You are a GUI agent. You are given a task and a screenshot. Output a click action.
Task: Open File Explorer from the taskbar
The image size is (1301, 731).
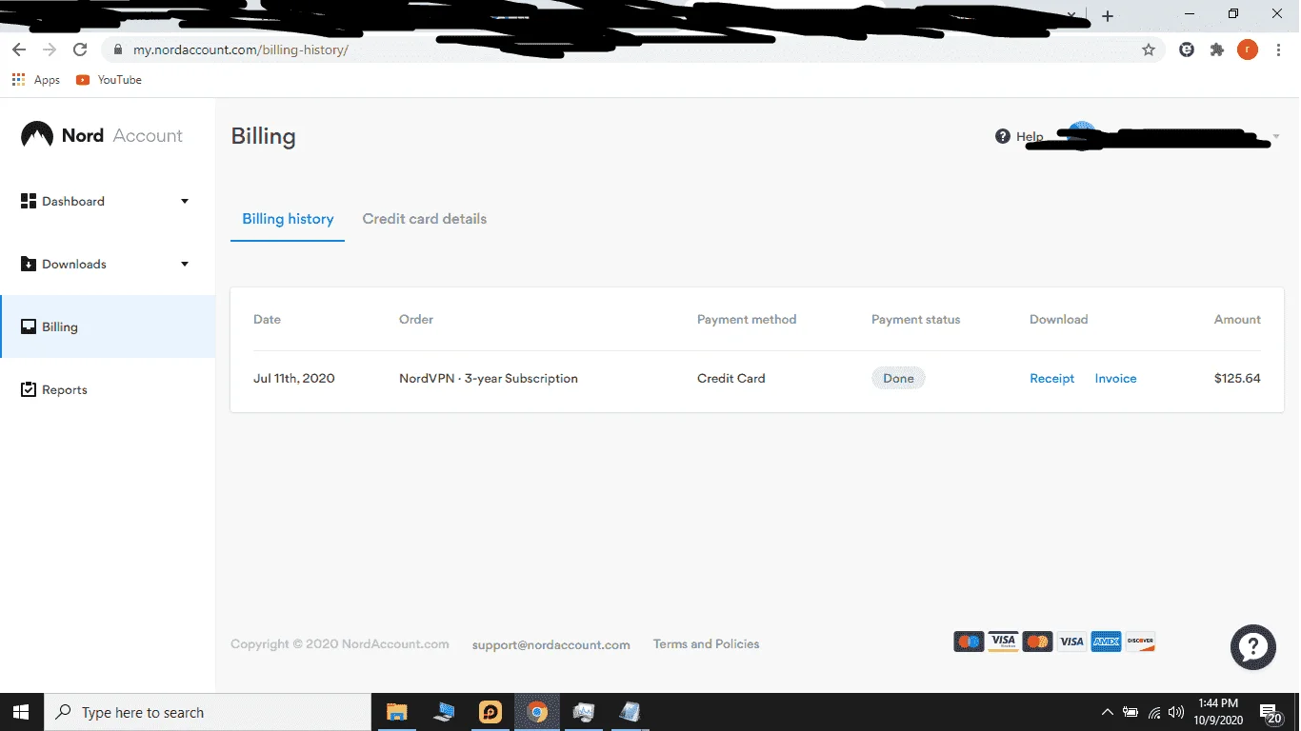coord(397,712)
